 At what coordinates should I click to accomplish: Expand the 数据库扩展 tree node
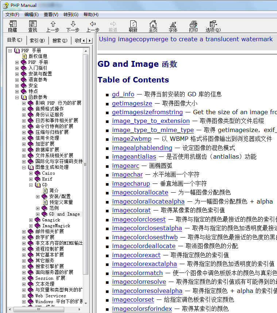[24, 150]
